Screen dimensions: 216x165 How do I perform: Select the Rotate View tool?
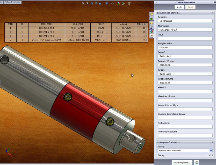[x=92, y=3]
